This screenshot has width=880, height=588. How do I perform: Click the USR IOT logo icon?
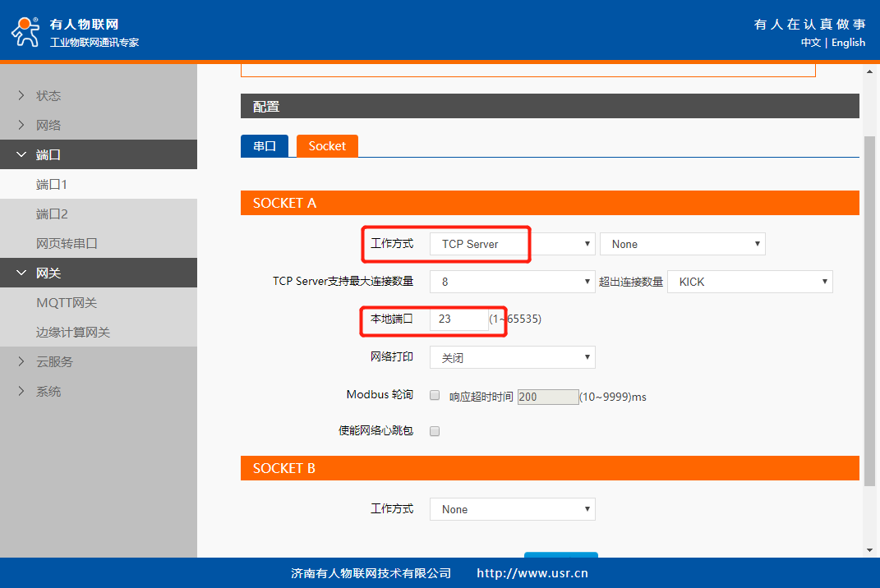click(x=25, y=31)
